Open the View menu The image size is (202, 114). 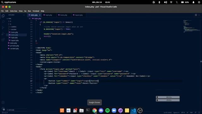click(21, 11)
